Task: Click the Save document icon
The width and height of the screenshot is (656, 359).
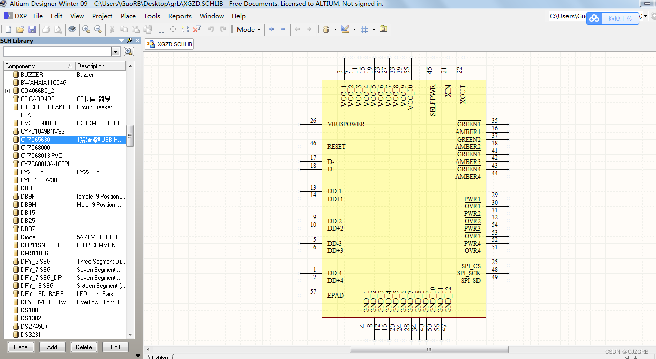Action: click(32, 29)
